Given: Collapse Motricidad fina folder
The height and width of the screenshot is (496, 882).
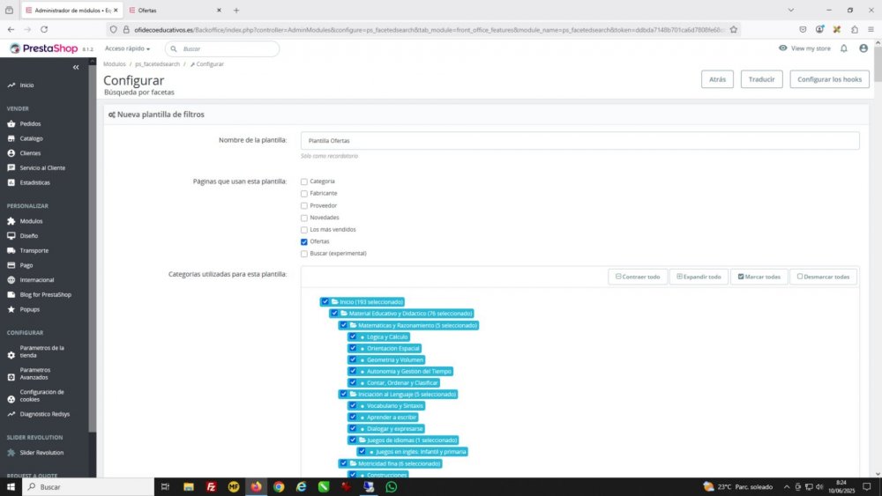Looking at the screenshot, I should point(353,463).
